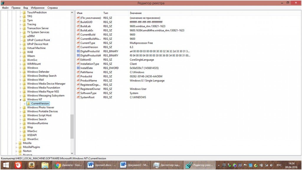Image resolution: width=302 pixels, height=170 pixels.
Task: Select the Windows Messaging Subsystem key
Action: 46,95
